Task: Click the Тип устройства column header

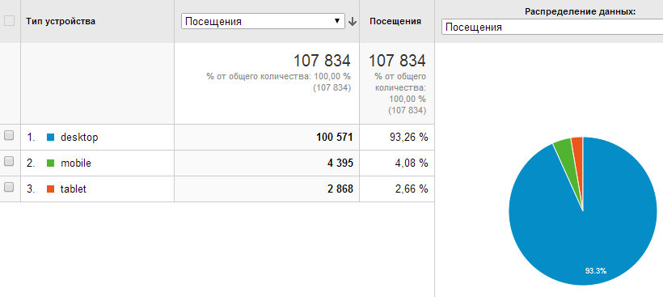Action: point(61,21)
